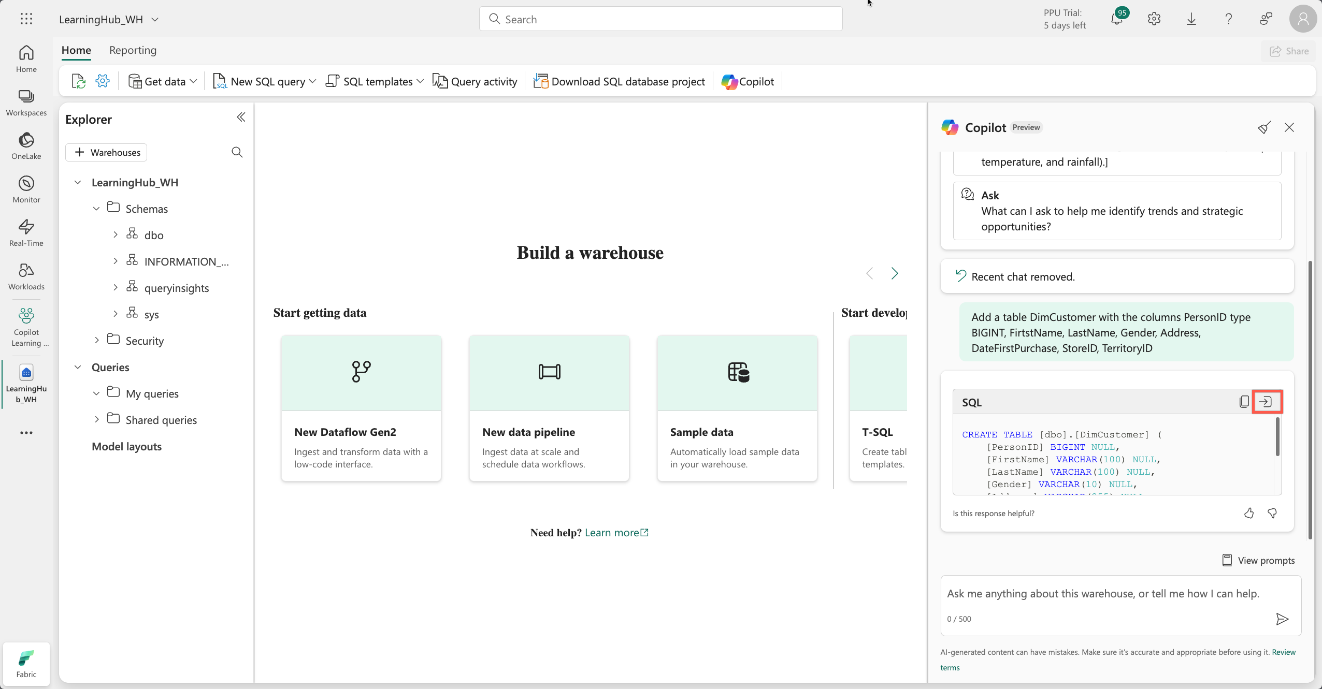Select the Sample data card
This screenshot has height=689, width=1322.
[x=737, y=408]
